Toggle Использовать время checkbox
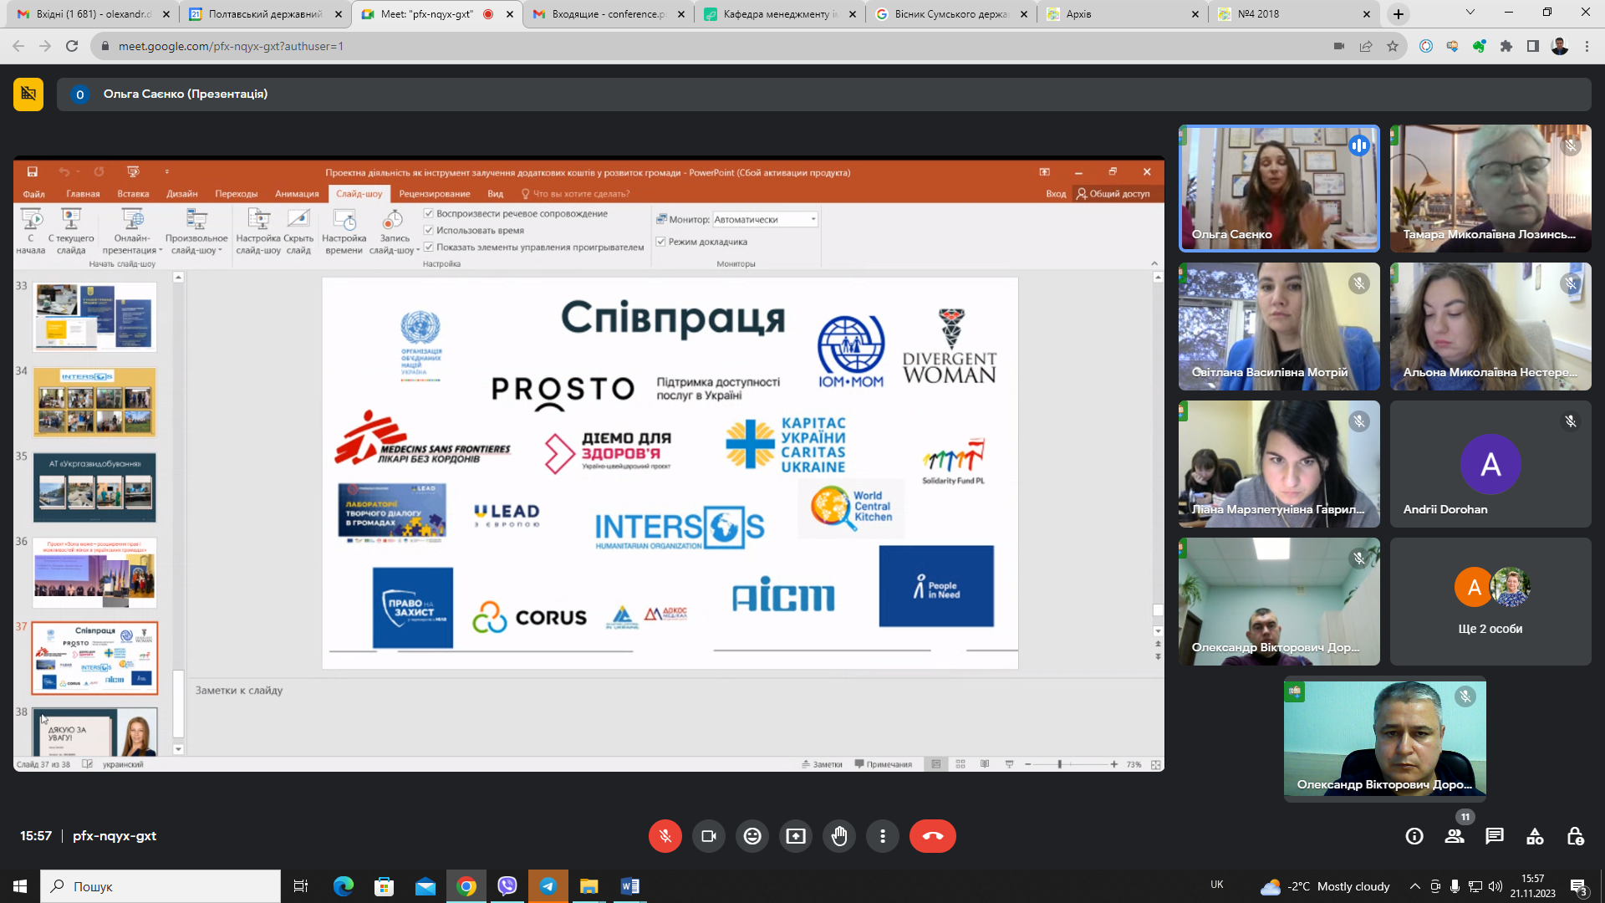Image resolution: width=1605 pixels, height=903 pixels. (429, 231)
